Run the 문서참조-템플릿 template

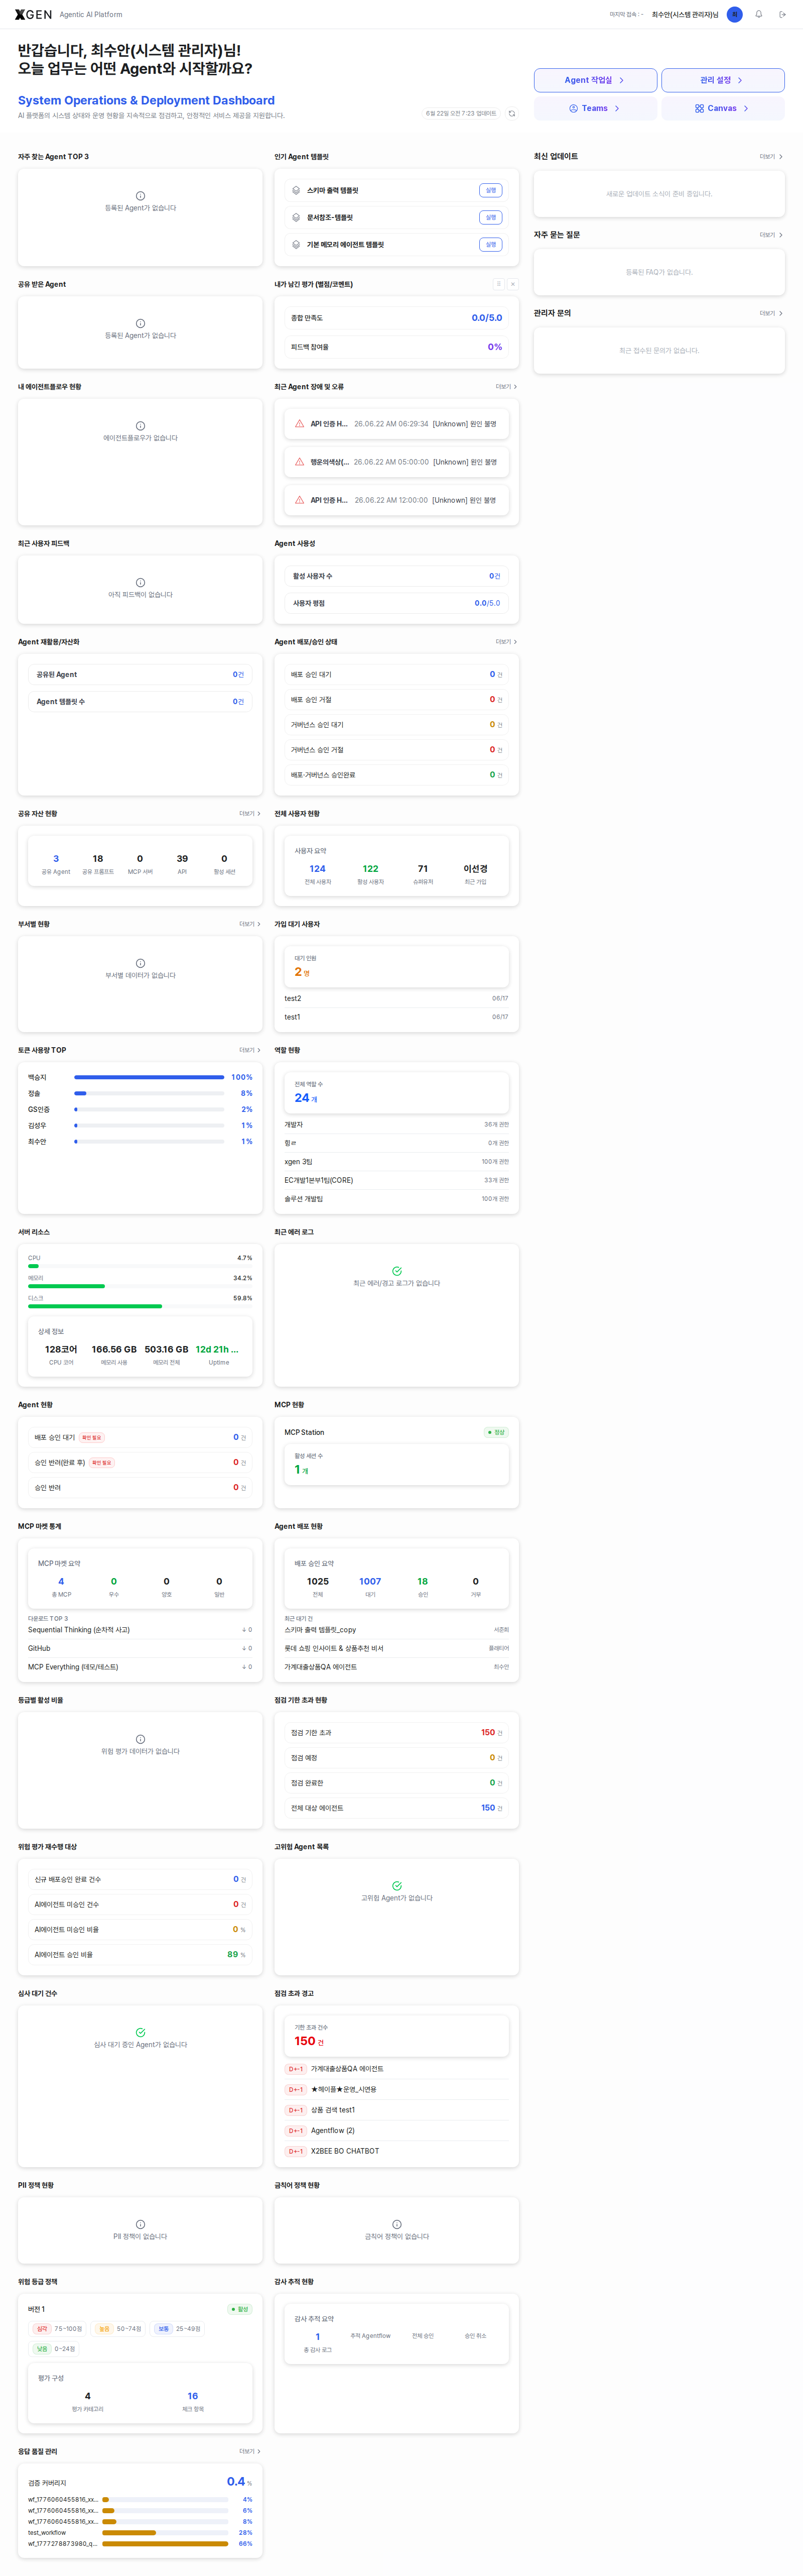[490, 217]
